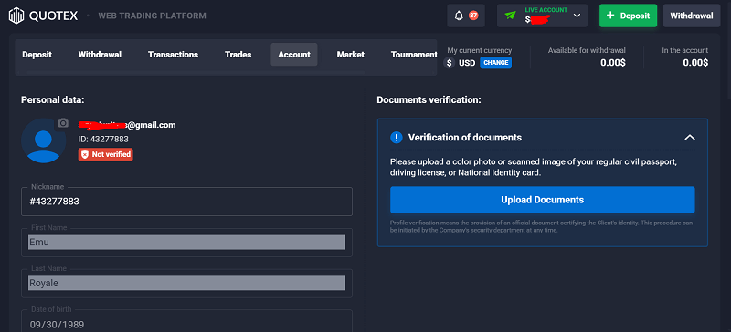Open the Withdrawal tab
The height and width of the screenshot is (332, 731).
[100, 55]
